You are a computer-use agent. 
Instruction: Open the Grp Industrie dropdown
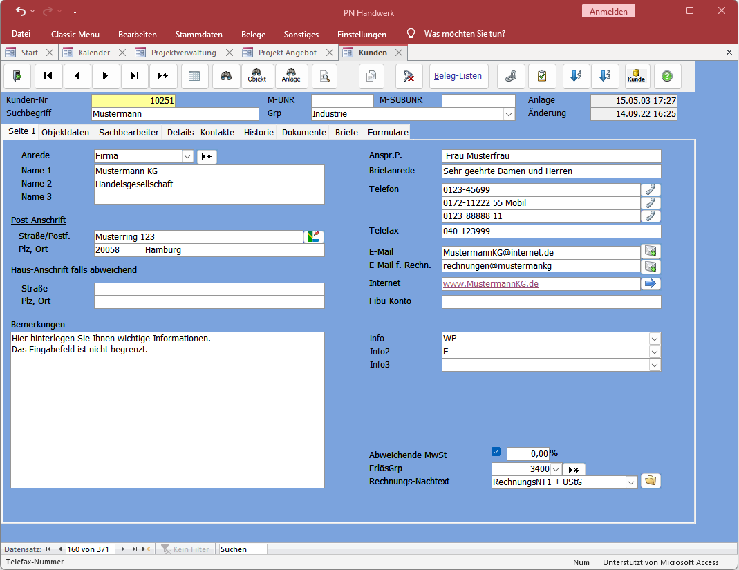click(x=509, y=114)
